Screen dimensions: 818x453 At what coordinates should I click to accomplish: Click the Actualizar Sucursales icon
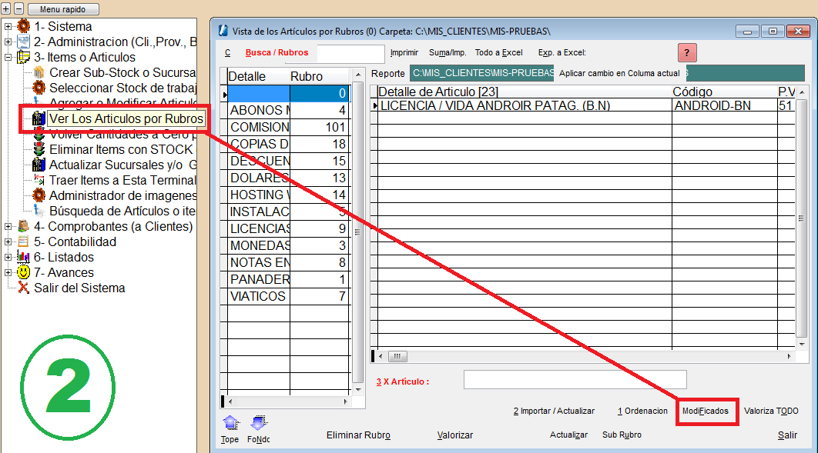39,165
